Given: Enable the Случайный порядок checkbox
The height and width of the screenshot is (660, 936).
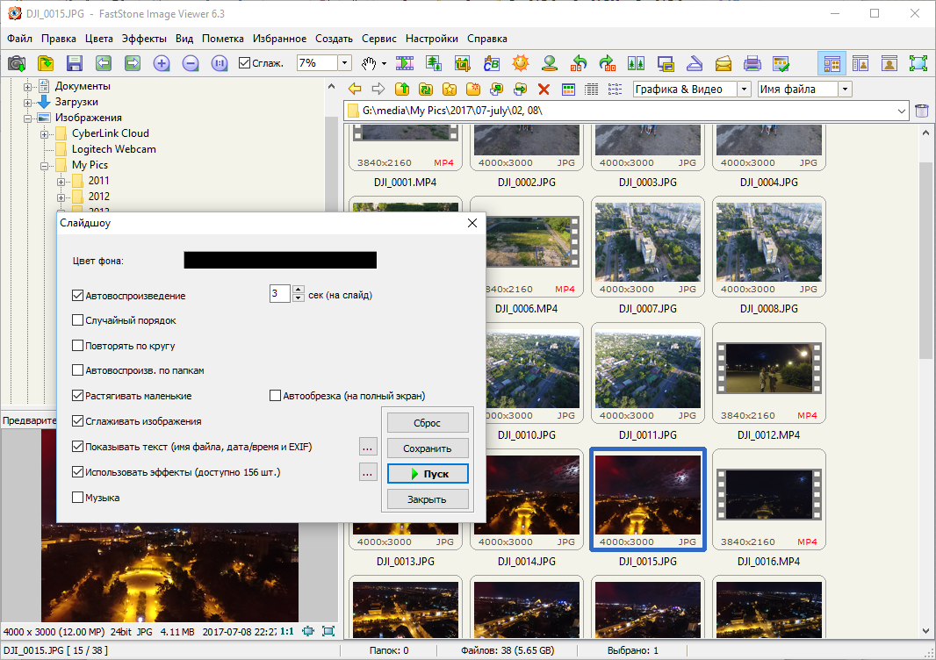Looking at the screenshot, I should [77, 320].
